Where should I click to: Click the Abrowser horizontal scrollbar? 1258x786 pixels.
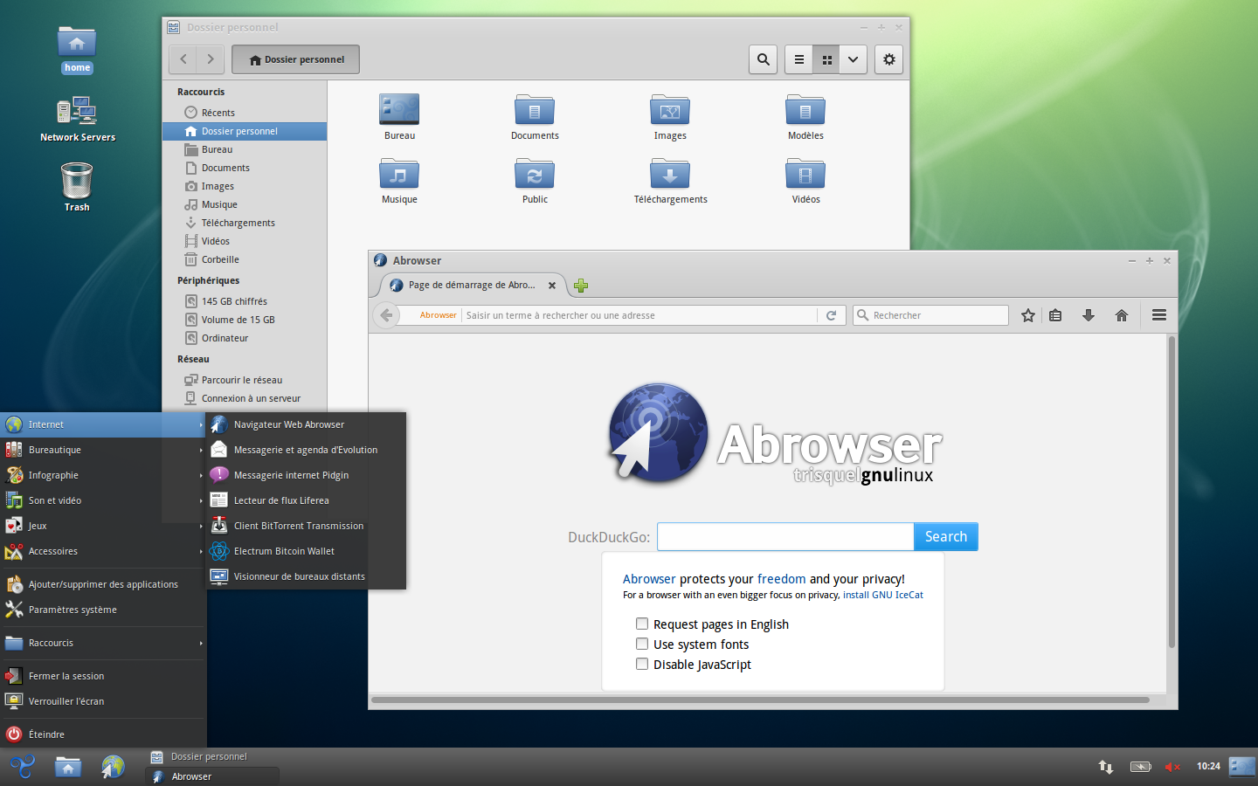click(x=760, y=700)
